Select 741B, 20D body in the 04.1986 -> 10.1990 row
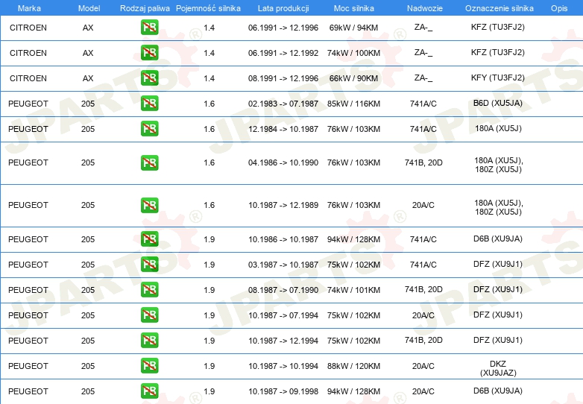This screenshot has height=404, width=583. click(x=423, y=162)
